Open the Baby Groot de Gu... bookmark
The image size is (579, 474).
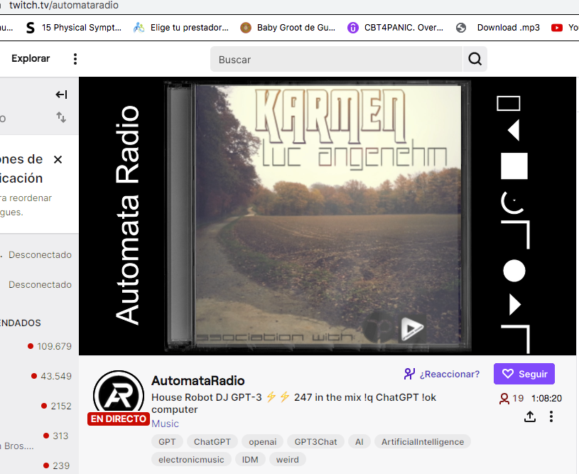[288, 28]
